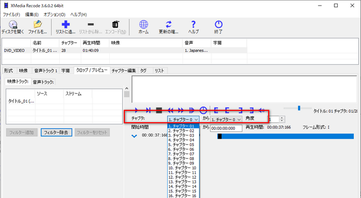Select 5. チャプター 05 from list
361x198 pixels.
[x=183, y=144]
